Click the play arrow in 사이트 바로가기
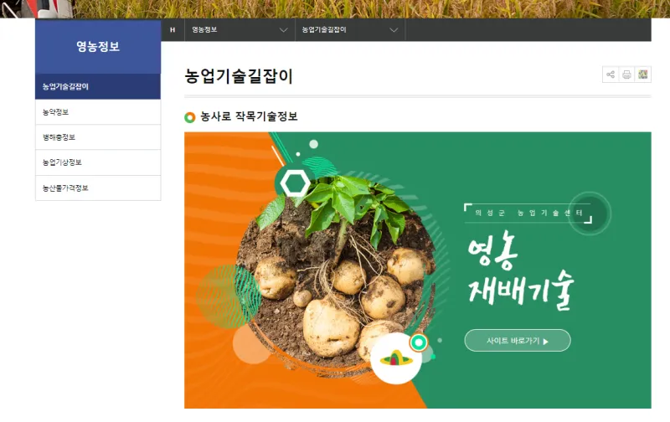 coord(546,342)
